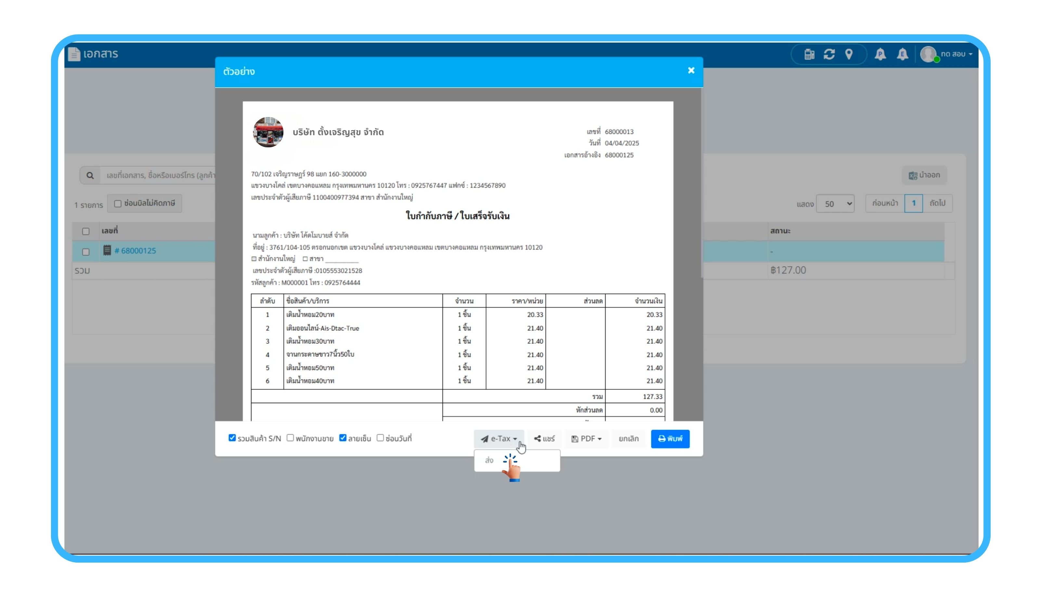Open the แสดง 50 rows selector
1040x598 pixels.
[x=835, y=204]
